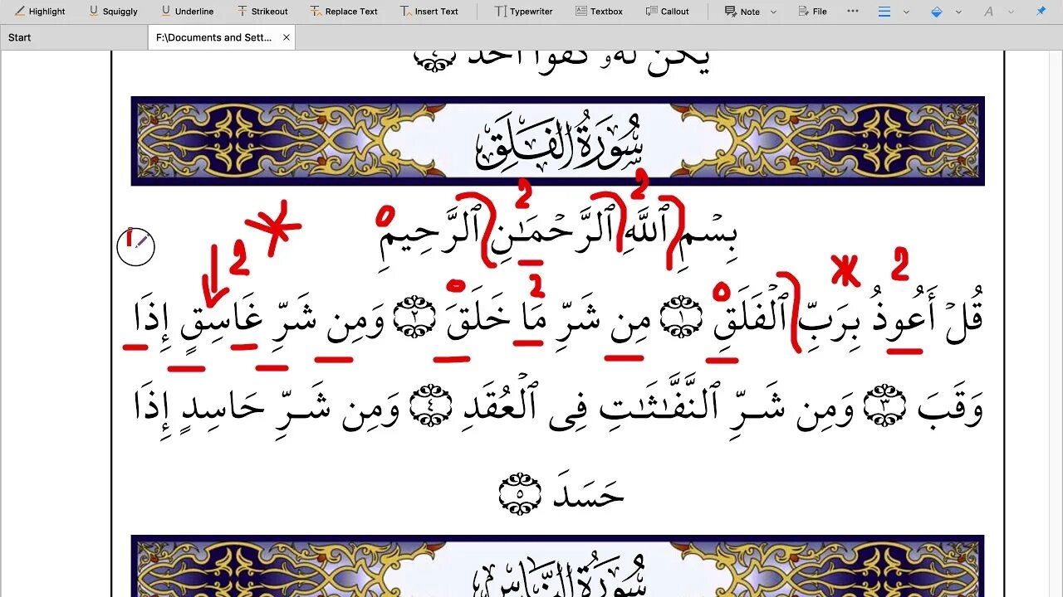Toggle the pin toolbar icon
Image resolution: width=1063 pixels, height=597 pixels.
[x=1041, y=12]
